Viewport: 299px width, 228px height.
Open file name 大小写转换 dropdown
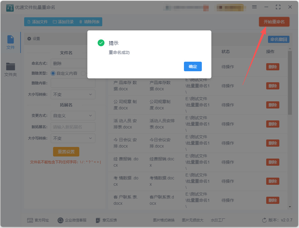click(x=73, y=94)
